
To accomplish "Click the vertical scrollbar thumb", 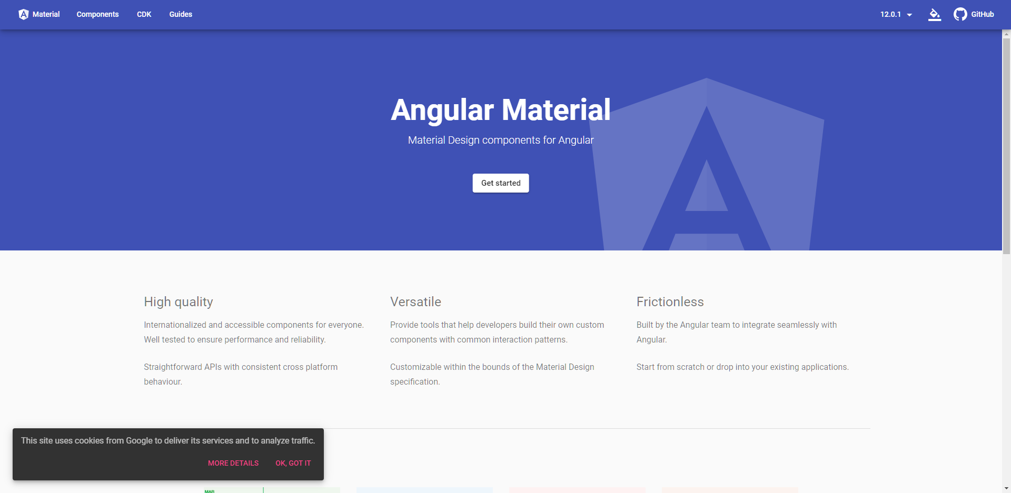I will pos(1006,146).
